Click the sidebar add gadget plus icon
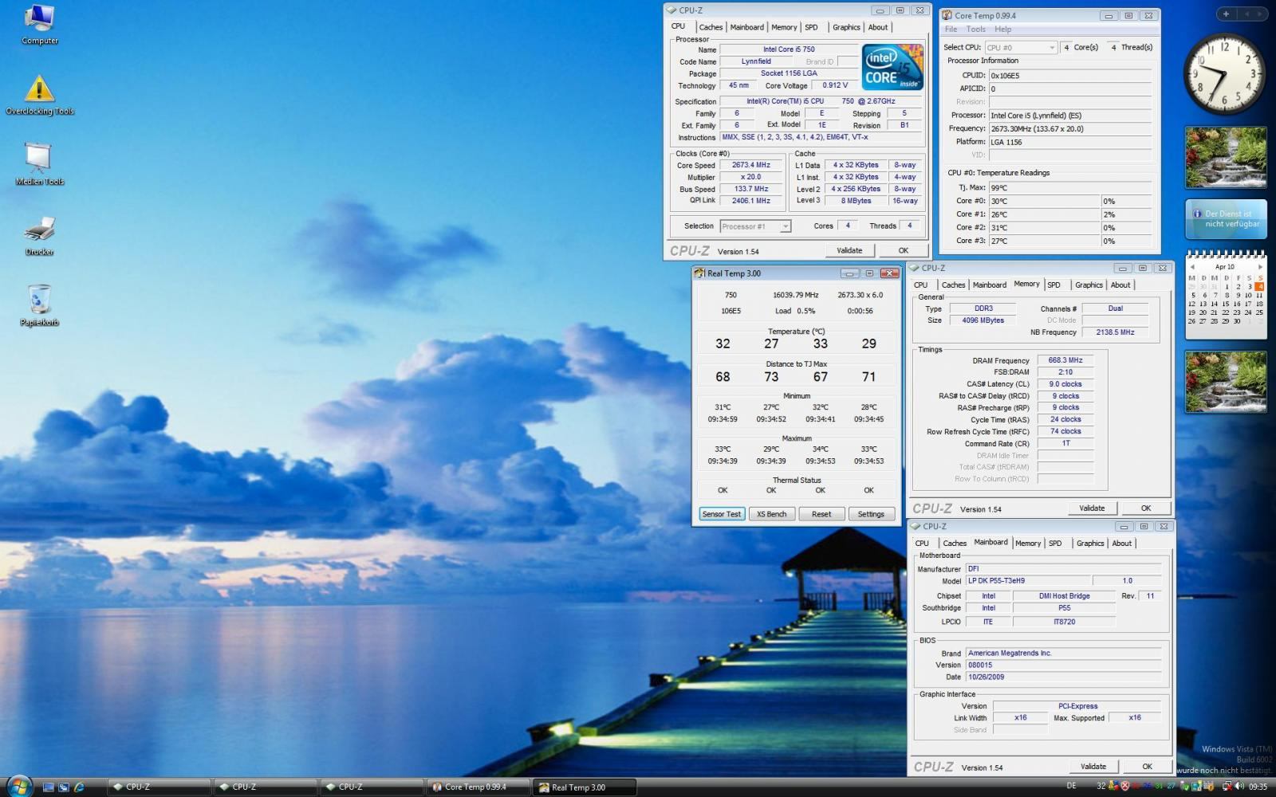 tap(1226, 14)
